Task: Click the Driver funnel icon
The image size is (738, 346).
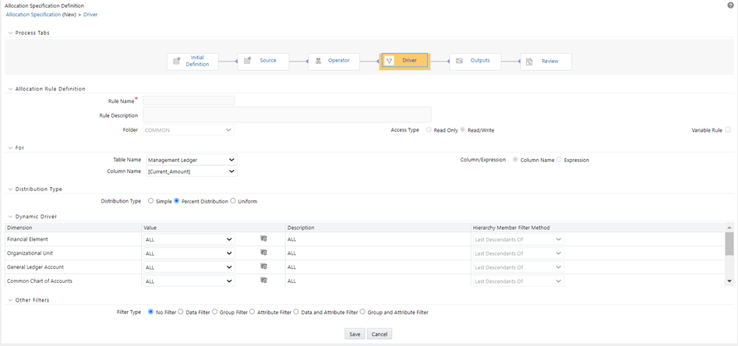Action: [x=389, y=62]
